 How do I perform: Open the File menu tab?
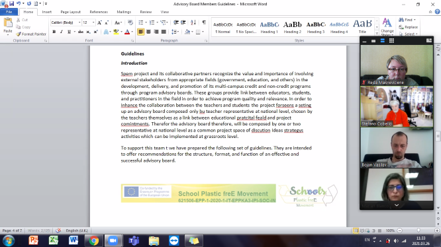tap(9, 12)
